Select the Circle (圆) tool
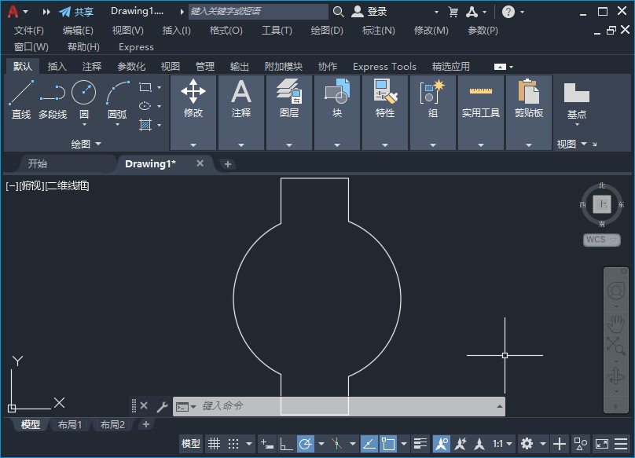This screenshot has height=458, width=635. pyautogui.click(x=84, y=99)
